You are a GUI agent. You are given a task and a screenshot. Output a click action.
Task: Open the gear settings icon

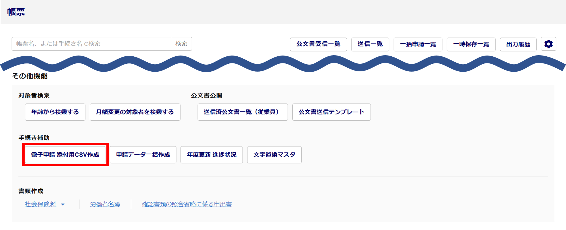pos(548,44)
